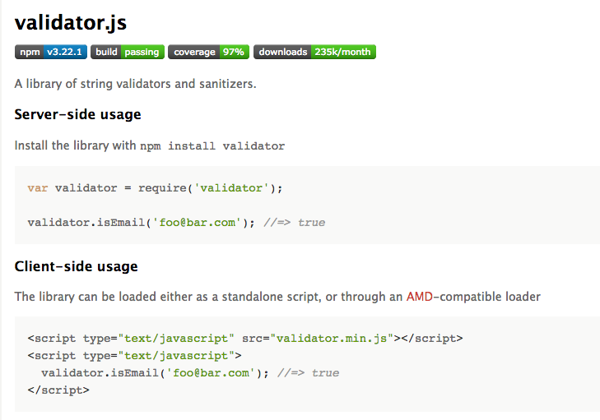The image size is (600, 420).
Task: Click the green 97% portion of the coverage badge
Action: [x=233, y=52]
